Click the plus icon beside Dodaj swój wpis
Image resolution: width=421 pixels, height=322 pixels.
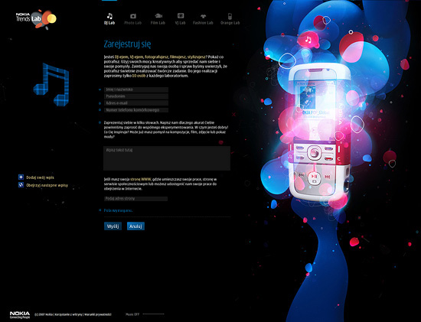coord(21,177)
